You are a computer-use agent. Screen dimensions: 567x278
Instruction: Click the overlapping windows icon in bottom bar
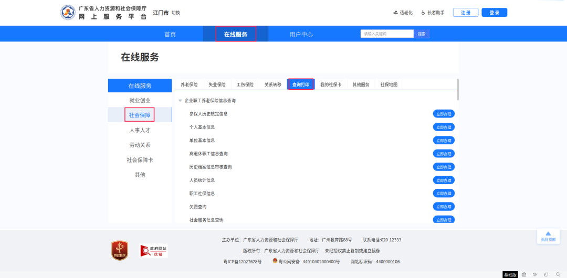546,274
